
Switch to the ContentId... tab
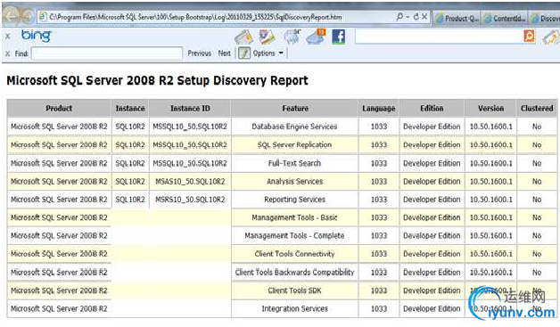tap(505, 18)
